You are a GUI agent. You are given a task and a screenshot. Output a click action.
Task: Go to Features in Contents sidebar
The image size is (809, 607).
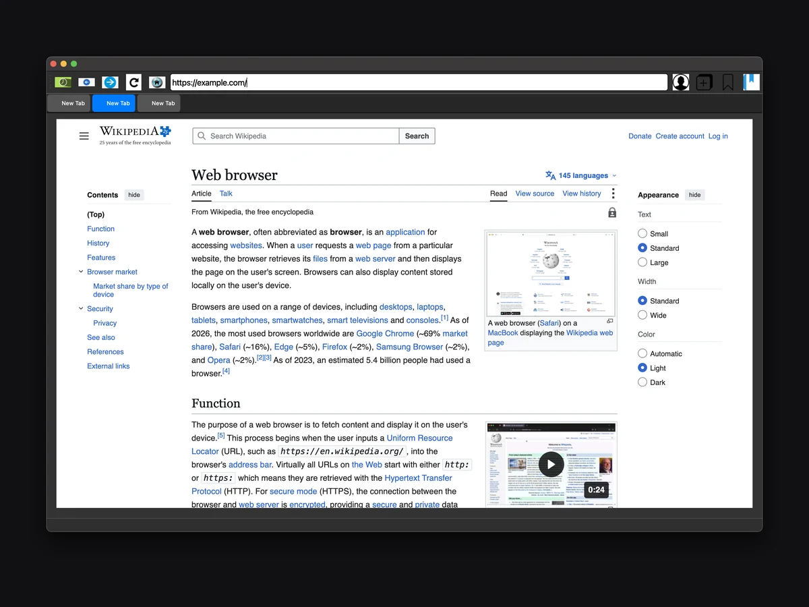(101, 258)
